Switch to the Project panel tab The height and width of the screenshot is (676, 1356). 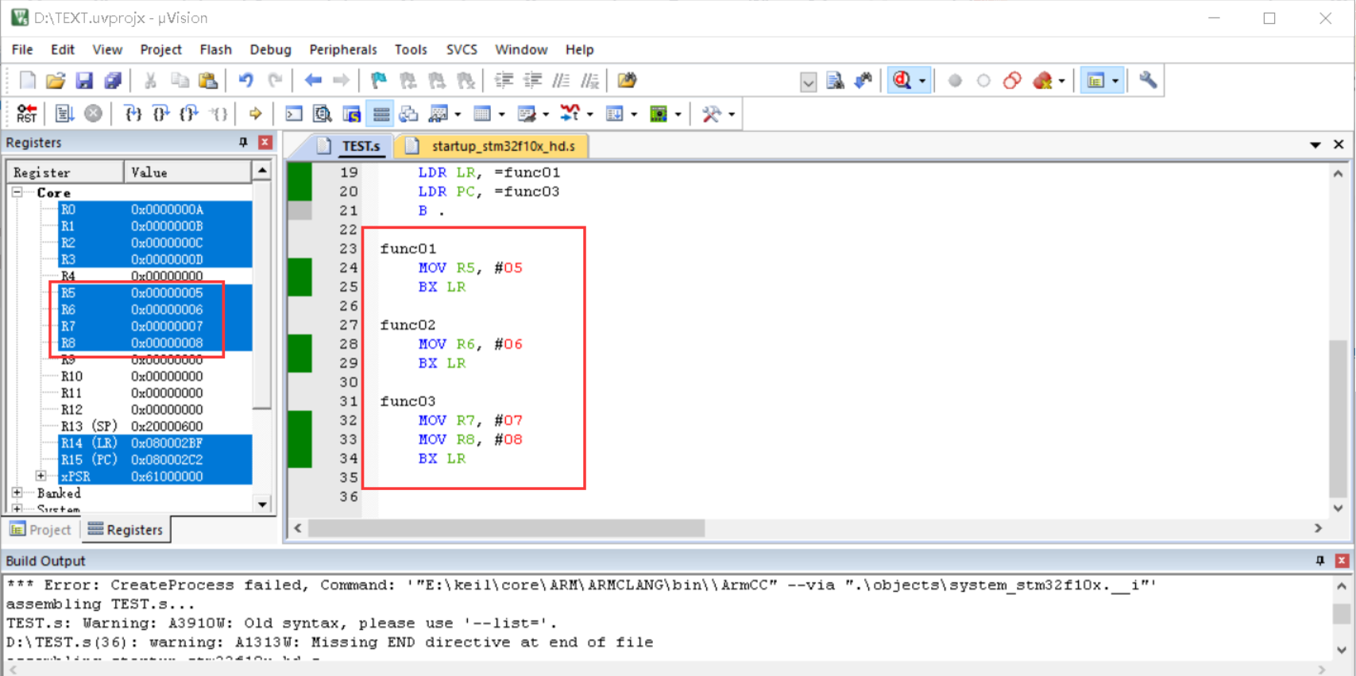[41, 530]
